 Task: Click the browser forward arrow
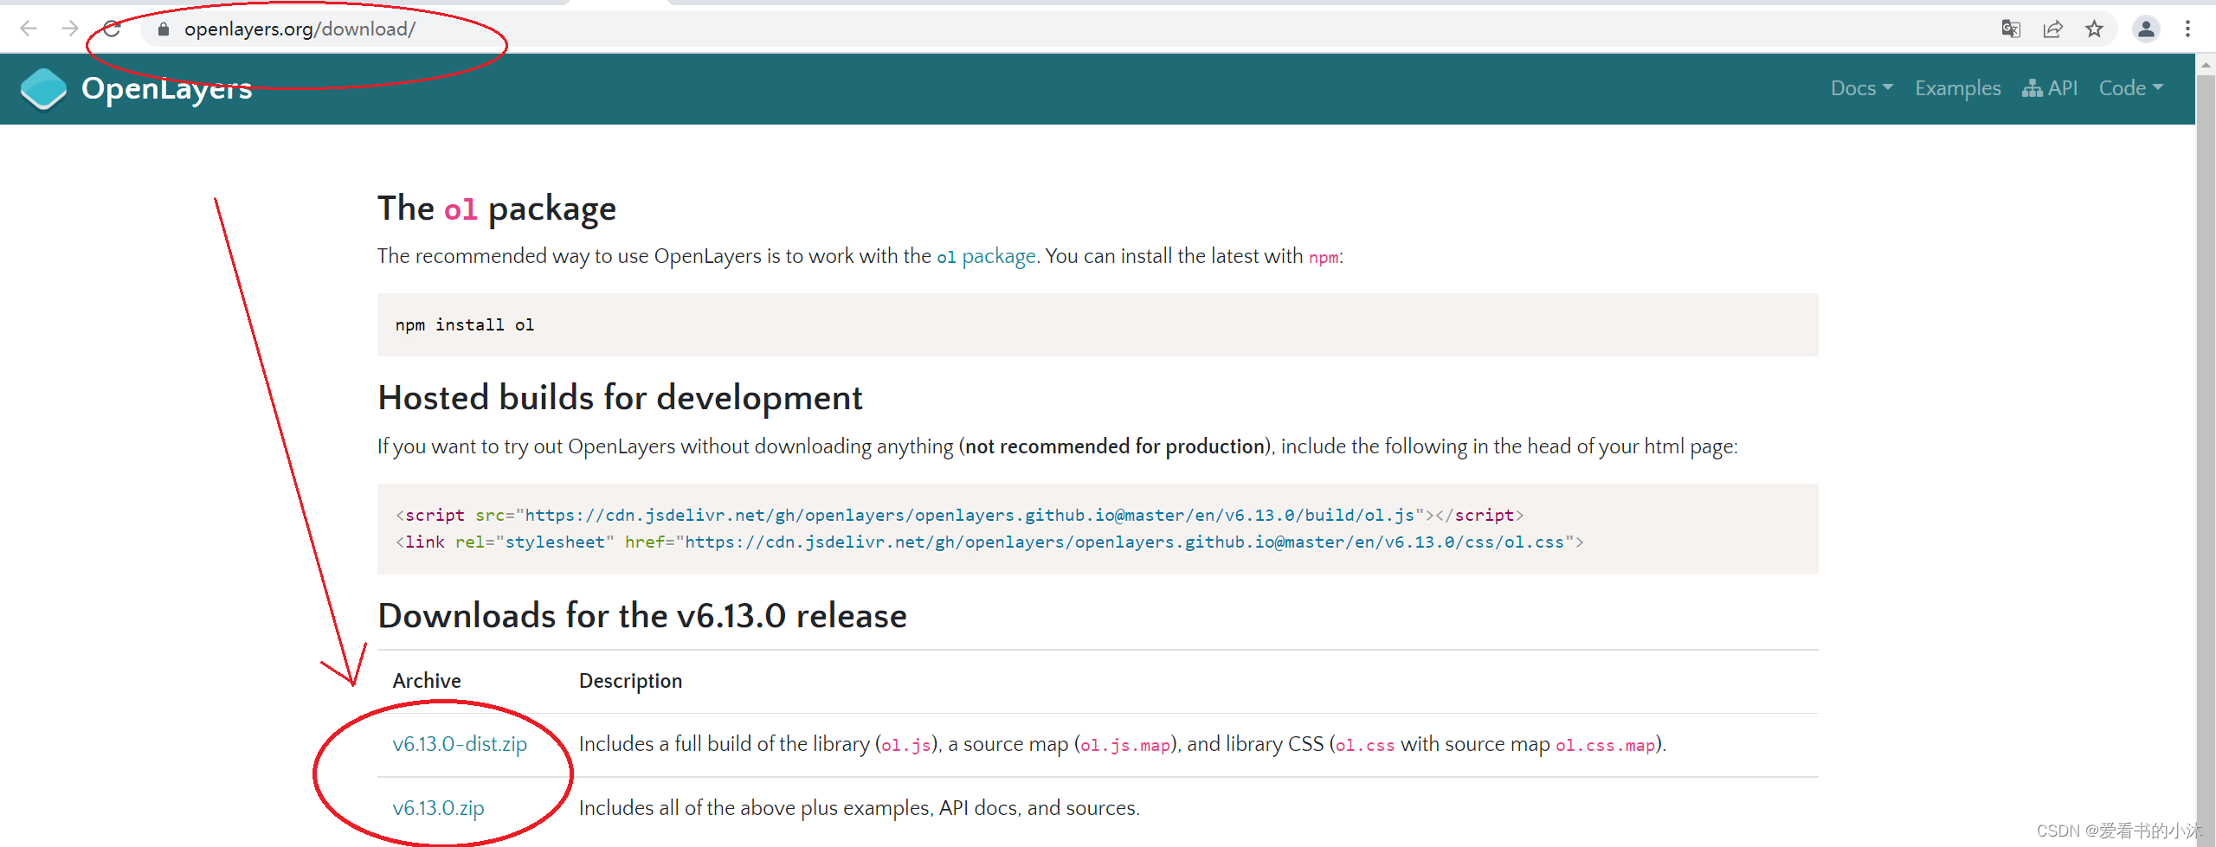[x=70, y=29]
